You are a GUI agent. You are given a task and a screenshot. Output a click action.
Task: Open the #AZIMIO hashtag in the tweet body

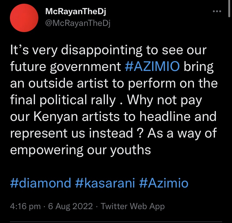click(x=152, y=66)
